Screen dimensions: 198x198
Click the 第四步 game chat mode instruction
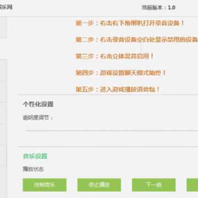[121, 73]
